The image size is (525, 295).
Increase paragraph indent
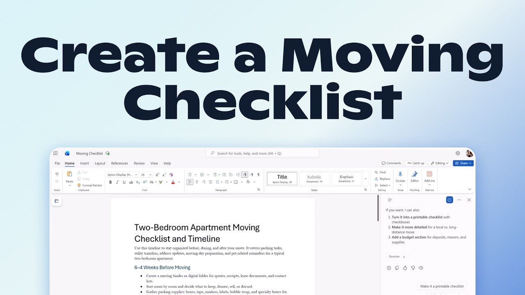pyautogui.click(x=237, y=175)
